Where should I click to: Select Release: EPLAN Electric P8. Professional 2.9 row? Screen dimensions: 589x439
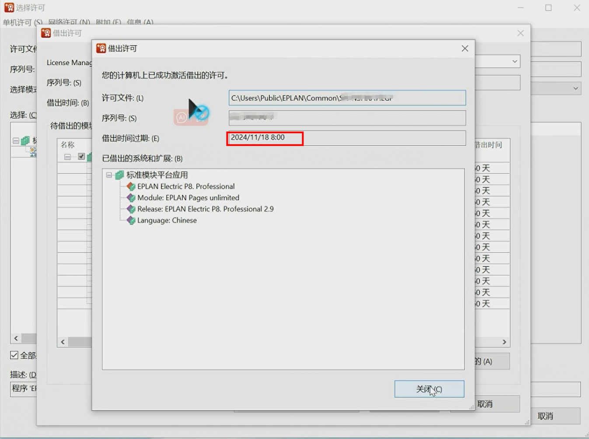[206, 209]
